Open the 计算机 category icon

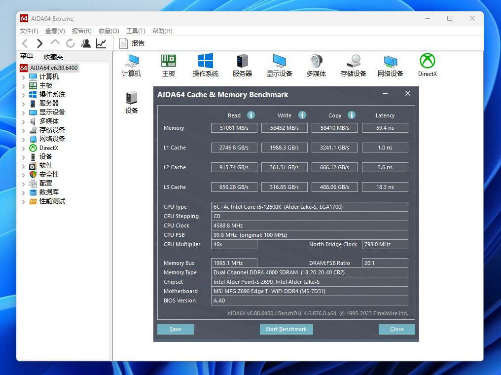tap(131, 65)
